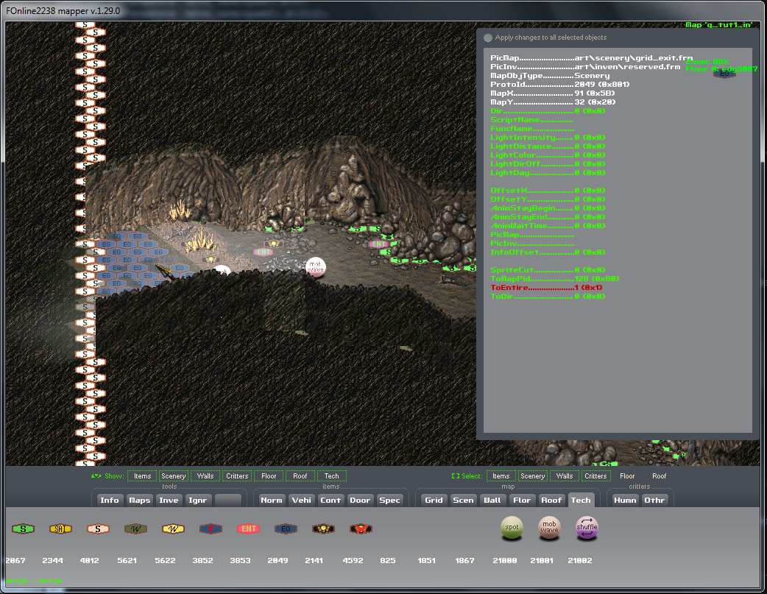The height and width of the screenshot is (594, 767).
Task: Choose the green spot ball object
Action: (x=512, y=528)
